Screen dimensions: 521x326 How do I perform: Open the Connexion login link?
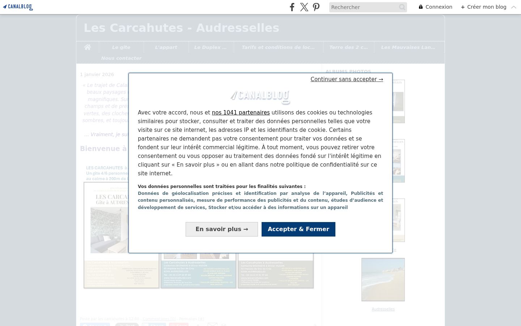435,7
